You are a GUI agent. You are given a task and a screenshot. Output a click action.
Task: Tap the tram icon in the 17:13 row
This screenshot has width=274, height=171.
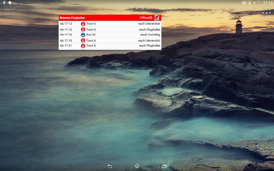[x=83, y=24]
